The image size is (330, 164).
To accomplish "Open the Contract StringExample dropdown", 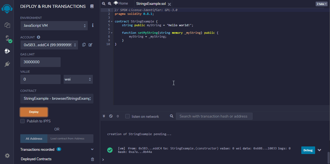I will point(57,99).
